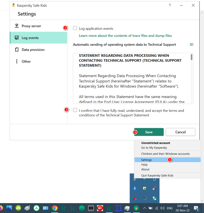The height and width of the screenshot is (213, 204).
Task: Open the ABC logo taskbar icon
Action: 91,208
